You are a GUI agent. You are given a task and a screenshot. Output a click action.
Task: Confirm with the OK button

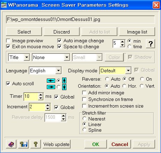point(96,144)
